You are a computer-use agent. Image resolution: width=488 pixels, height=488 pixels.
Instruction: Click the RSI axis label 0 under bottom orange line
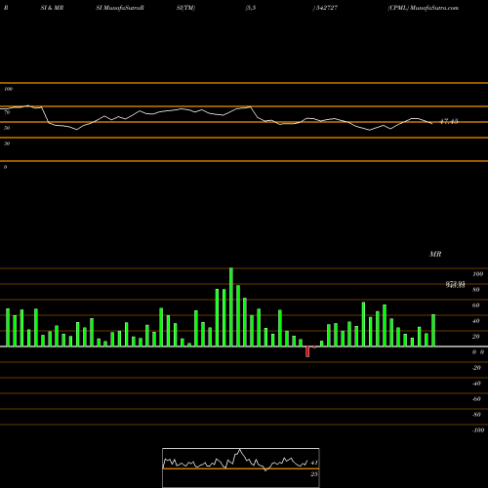(x=5, y=167)
